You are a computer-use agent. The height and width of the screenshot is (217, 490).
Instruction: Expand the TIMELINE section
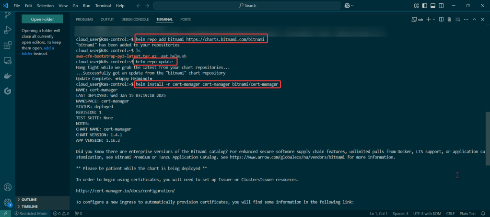point(30,206)
